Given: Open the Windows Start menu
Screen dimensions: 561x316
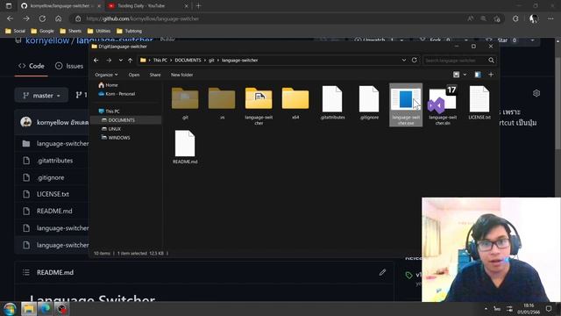Looking at the screenshot, I should [x=10, y=309].
